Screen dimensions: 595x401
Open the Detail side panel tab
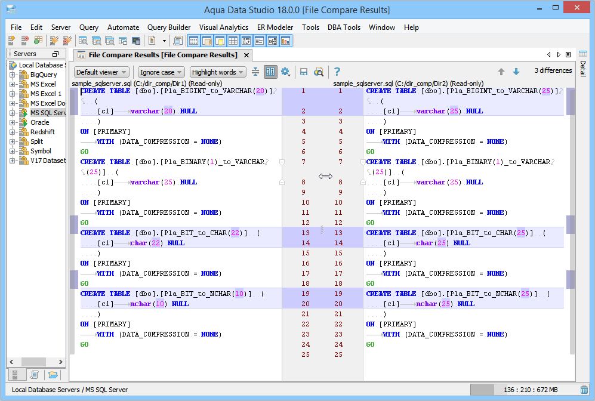[x=583, y=64]
